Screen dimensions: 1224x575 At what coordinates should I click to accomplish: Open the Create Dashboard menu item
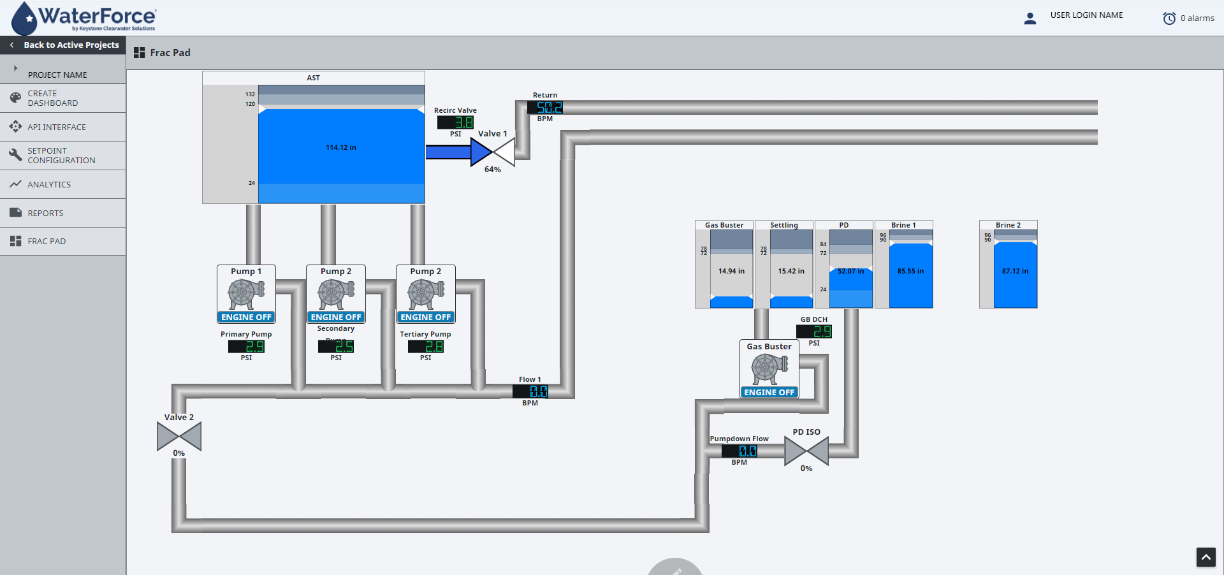[62, 98]
